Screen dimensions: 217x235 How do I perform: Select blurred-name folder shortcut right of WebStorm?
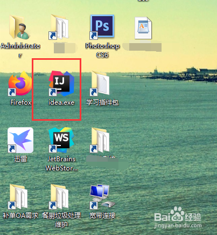[100, 140]
